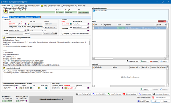The image size is (171, 103).
Task: Switch to Historie změn tab
Action: coord(80,6)
